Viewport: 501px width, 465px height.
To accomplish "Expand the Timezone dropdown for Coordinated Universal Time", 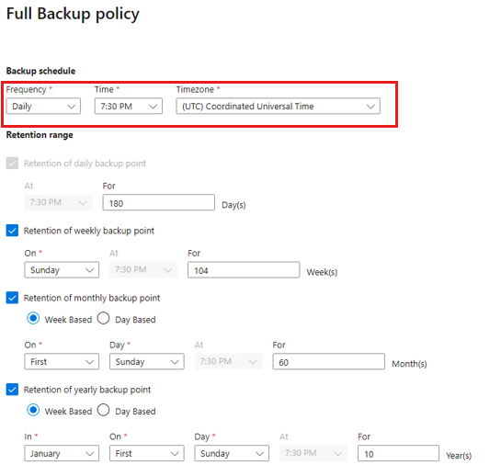I will click(x=278, y=106).
